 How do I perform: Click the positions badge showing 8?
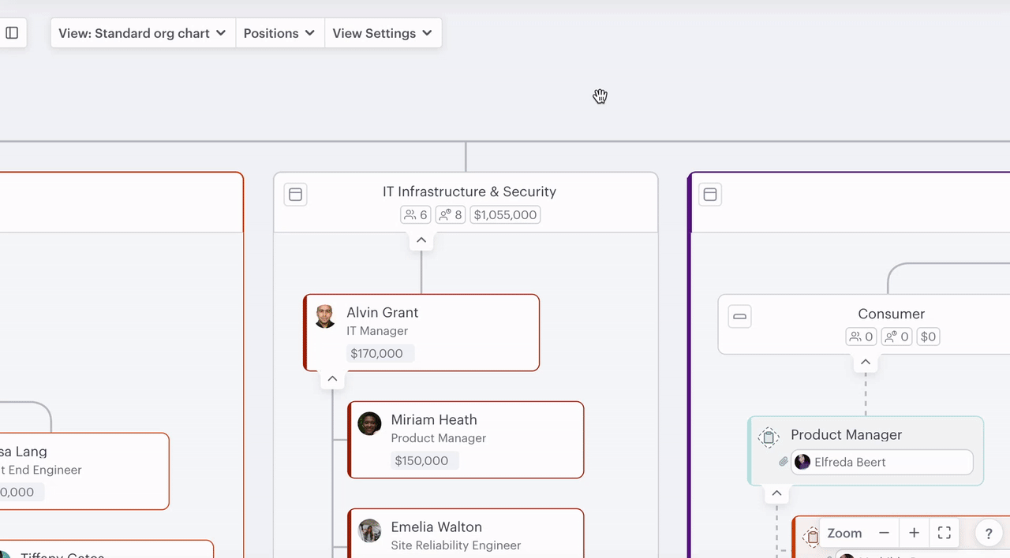click(x=450, y=214)
